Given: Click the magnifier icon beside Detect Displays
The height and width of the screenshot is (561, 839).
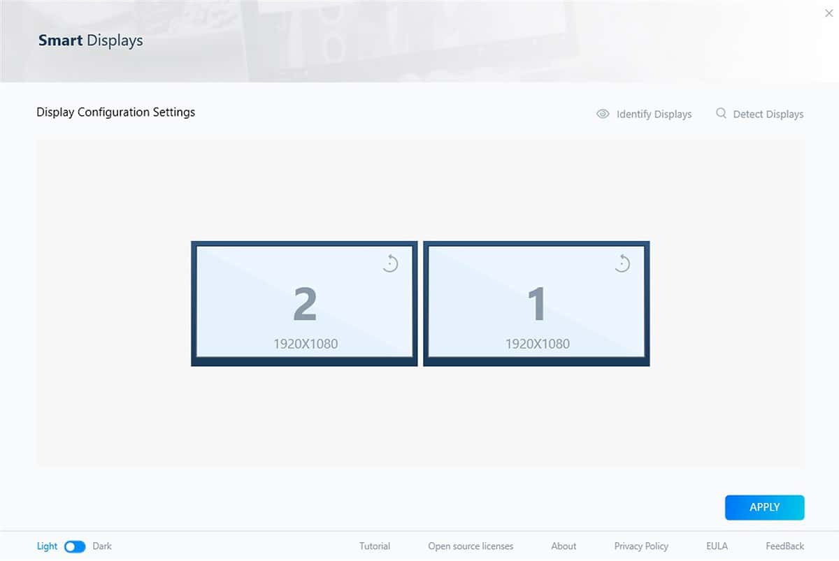Looking at the screenshot, I should click(722, 113).
